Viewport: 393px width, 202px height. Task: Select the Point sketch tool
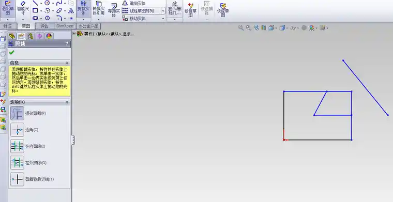[x=71, y=18]
